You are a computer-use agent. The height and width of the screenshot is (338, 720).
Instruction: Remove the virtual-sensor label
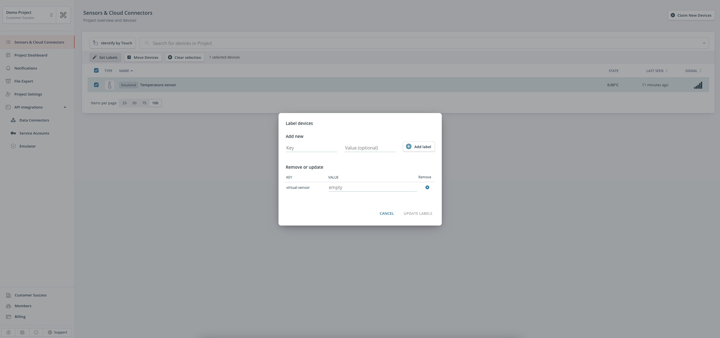(427, 187)
